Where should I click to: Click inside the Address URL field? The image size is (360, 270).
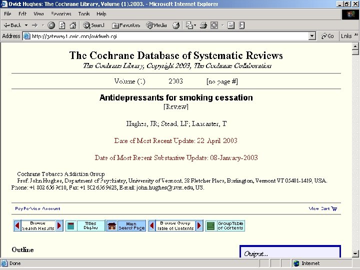[x=170, y=36]
